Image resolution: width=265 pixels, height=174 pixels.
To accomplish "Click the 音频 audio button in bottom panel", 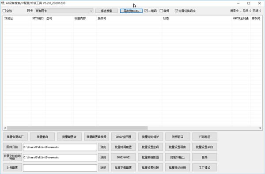I will (204, 157).
